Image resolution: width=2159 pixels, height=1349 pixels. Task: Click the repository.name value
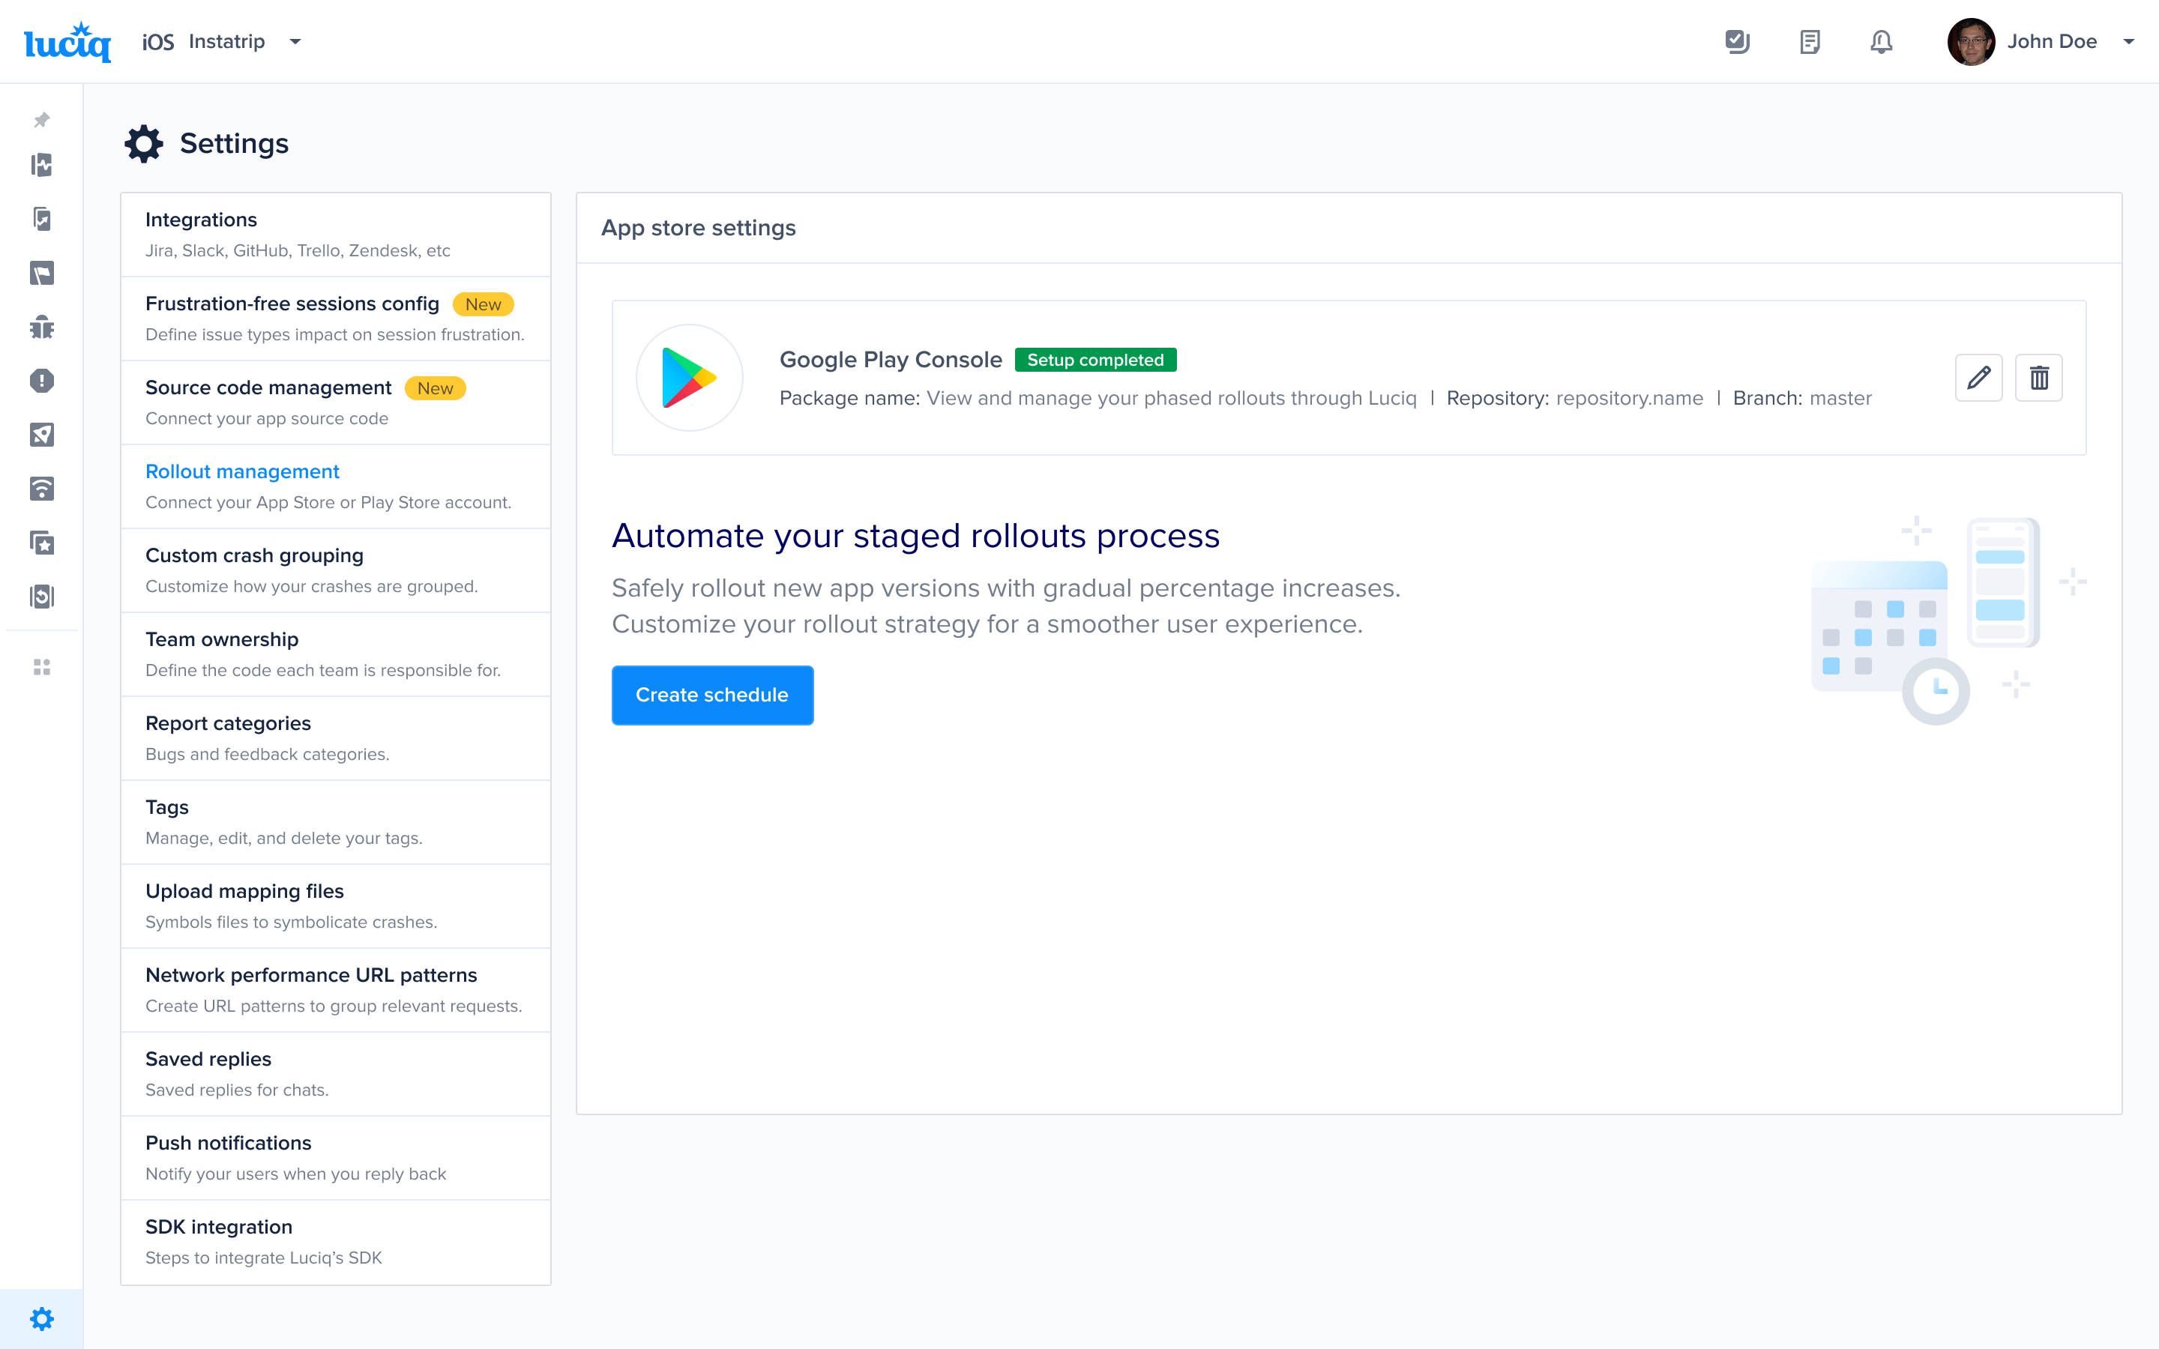[x=1629, y=398]
